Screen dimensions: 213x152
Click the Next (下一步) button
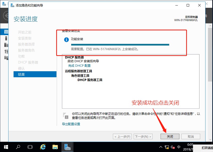(143, 136)
